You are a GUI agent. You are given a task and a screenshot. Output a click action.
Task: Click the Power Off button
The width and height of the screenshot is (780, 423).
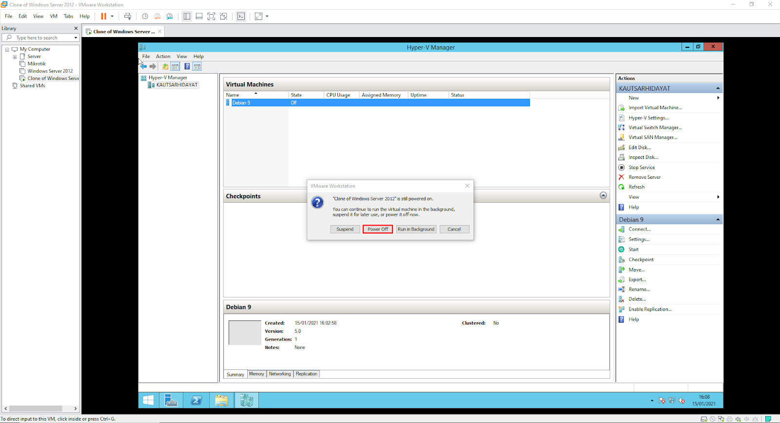tap(378, 229)
